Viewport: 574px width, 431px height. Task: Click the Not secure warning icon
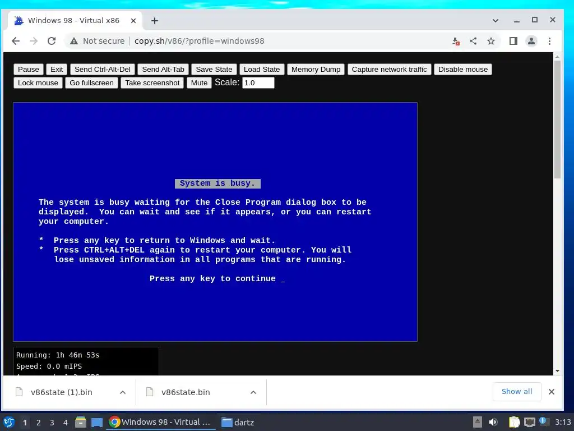click(x=74, y=41)
